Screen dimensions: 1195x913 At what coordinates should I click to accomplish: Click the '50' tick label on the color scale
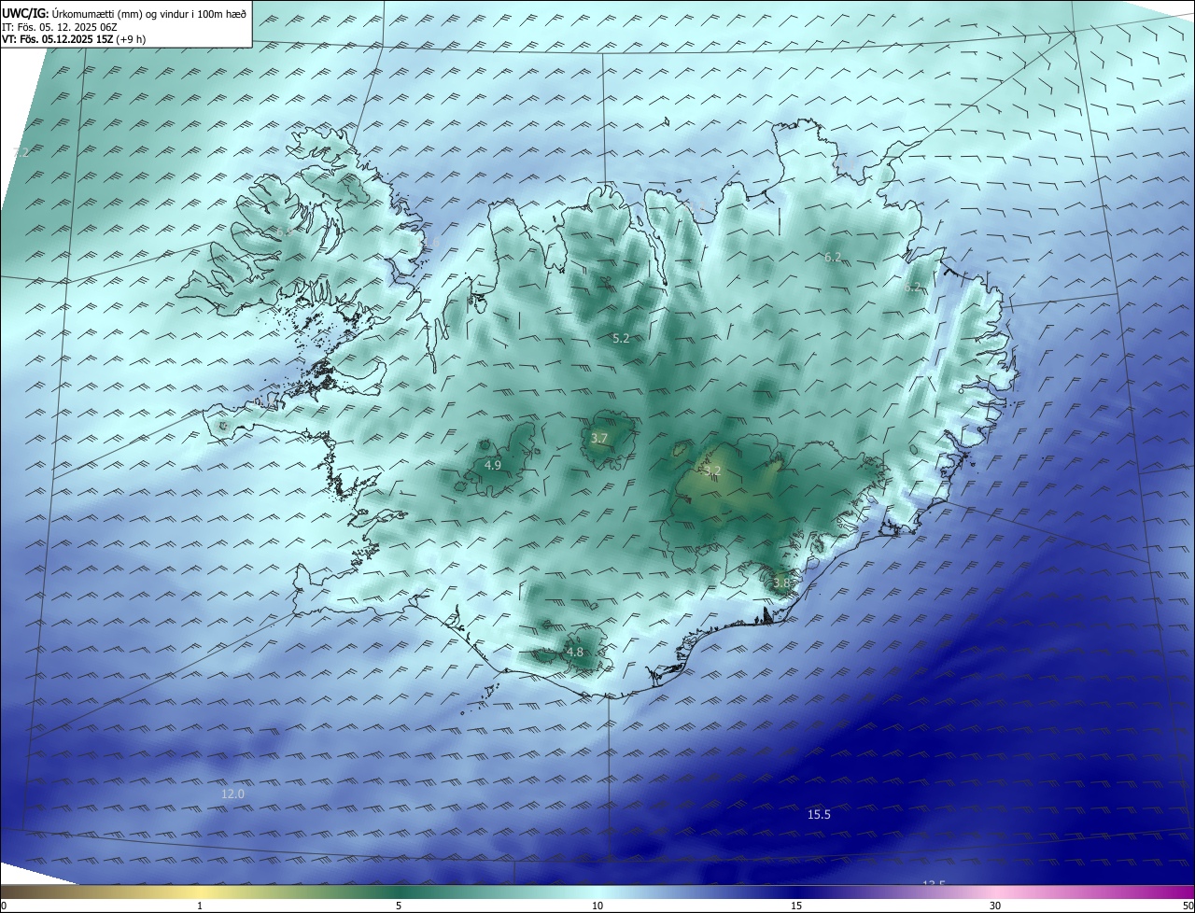tap(1188, 906)
